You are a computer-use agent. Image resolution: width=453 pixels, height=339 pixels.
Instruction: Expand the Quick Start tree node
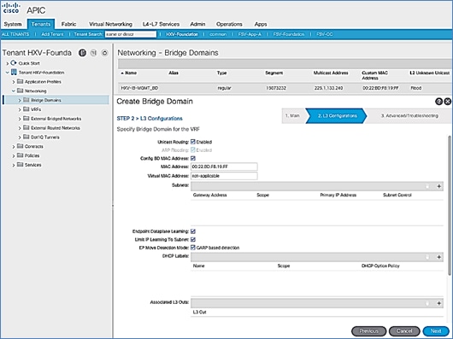(x=8, y=63)
